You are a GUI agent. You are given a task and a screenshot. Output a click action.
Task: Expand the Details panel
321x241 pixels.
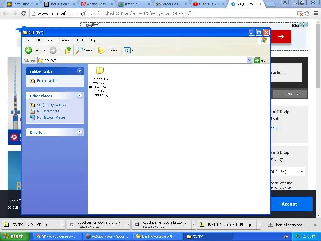(x=80, y=132)
